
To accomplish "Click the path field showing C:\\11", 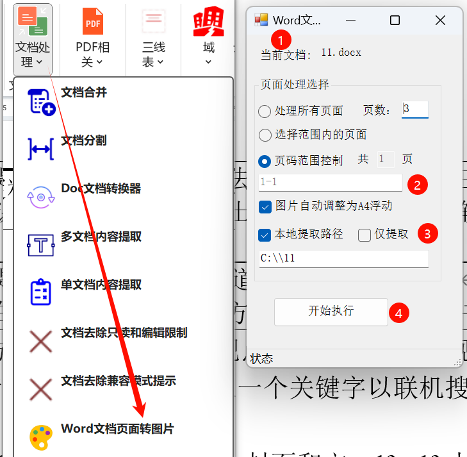I will 344,258.
